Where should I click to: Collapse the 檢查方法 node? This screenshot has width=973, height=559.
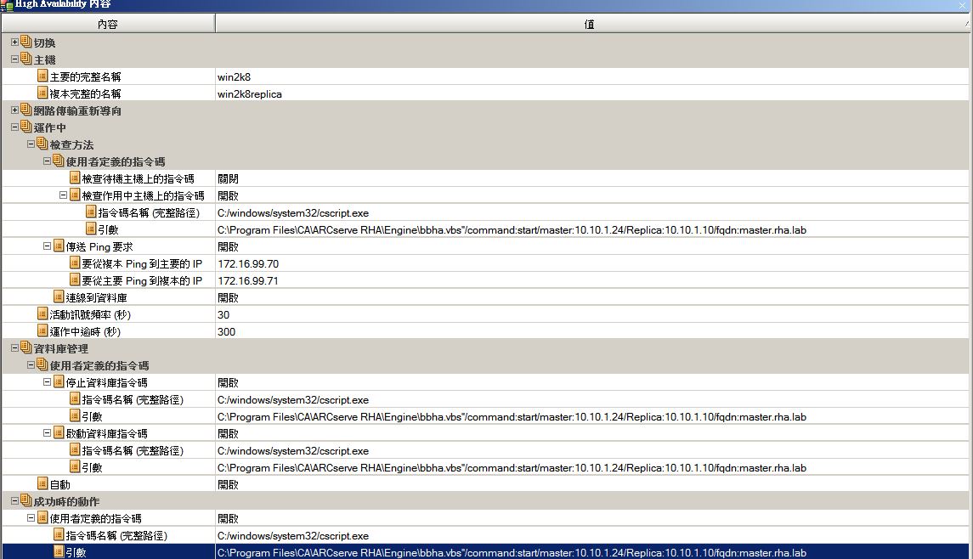click(31, 144)
